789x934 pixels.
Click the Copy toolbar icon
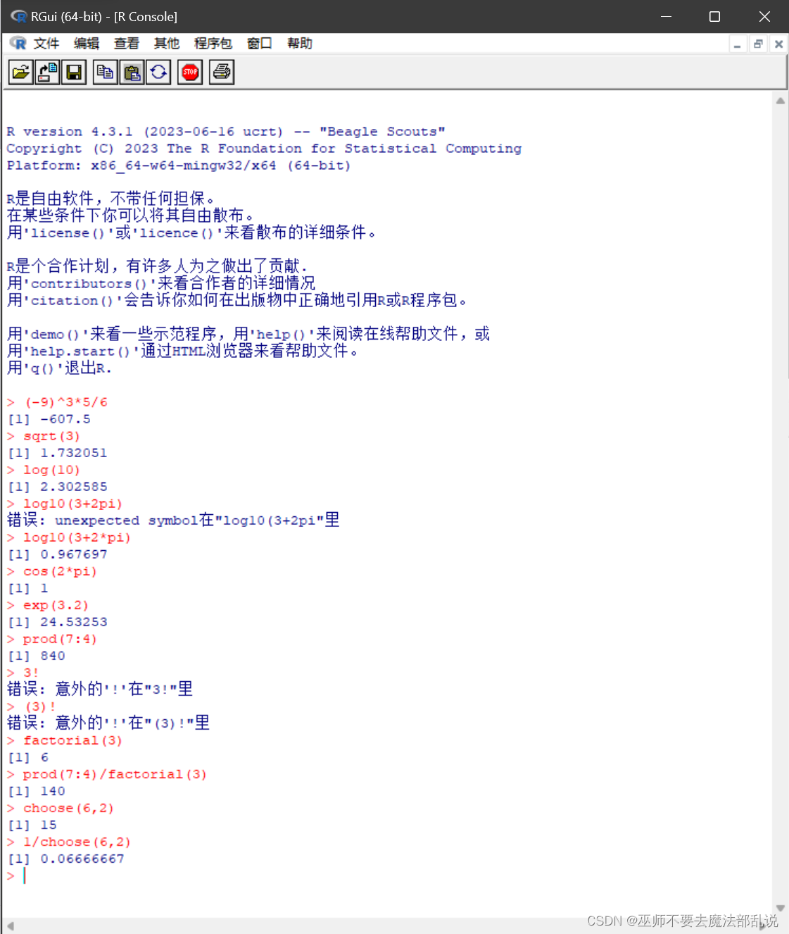tap(106, 72)
